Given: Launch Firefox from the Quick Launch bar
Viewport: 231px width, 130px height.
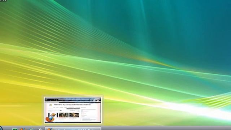Looking at the screenshot, I should 23,129.
